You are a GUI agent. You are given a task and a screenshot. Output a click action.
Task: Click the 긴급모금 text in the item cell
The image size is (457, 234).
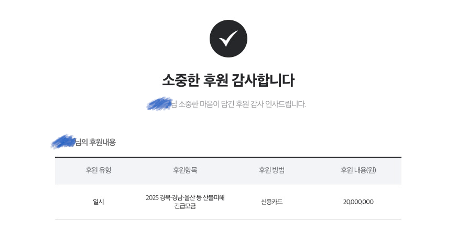(x=185, y=206)
